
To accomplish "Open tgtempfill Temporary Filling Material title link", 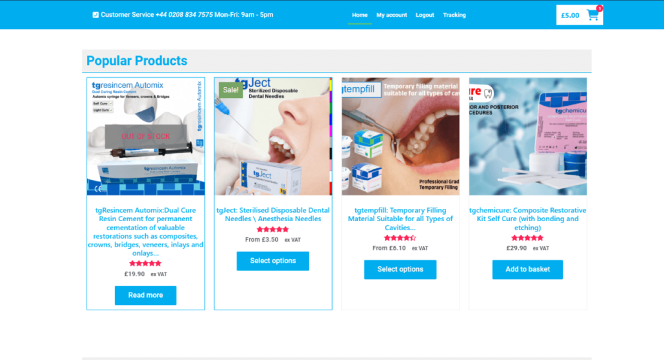I will tap(400, 219).
